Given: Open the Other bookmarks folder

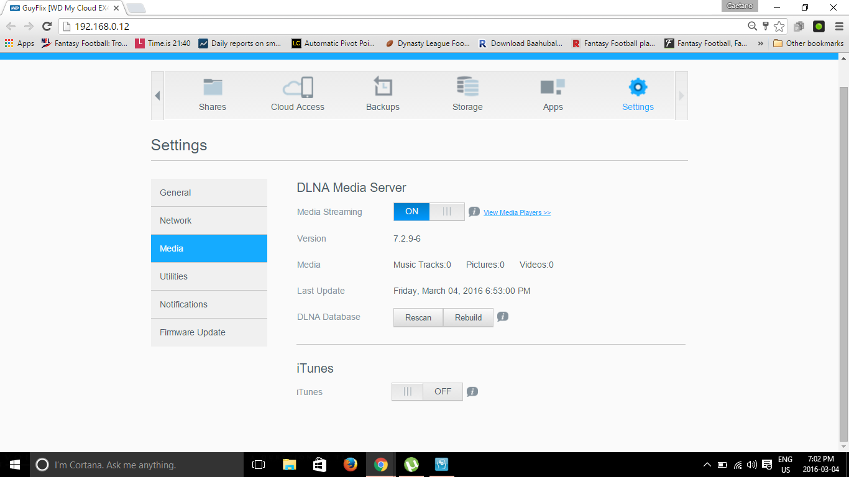Looking at the screenshot, I should 808,43.
